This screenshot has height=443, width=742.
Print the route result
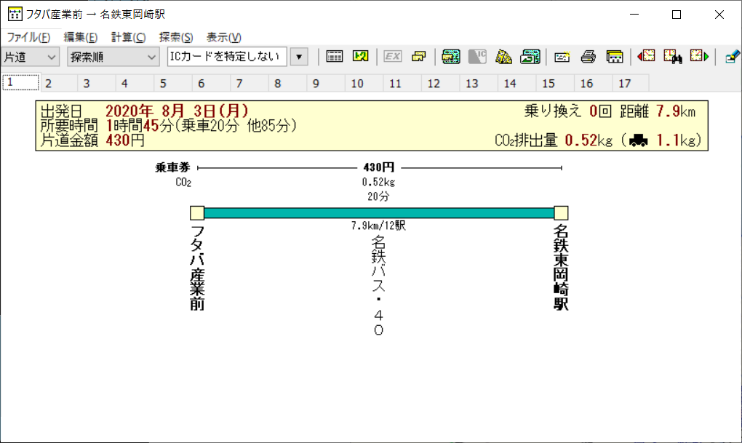pos(589,57)
